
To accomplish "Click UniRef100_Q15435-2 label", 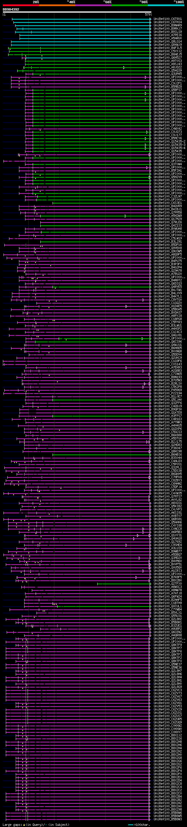I will pyautogui.click(x=169, y=142).
